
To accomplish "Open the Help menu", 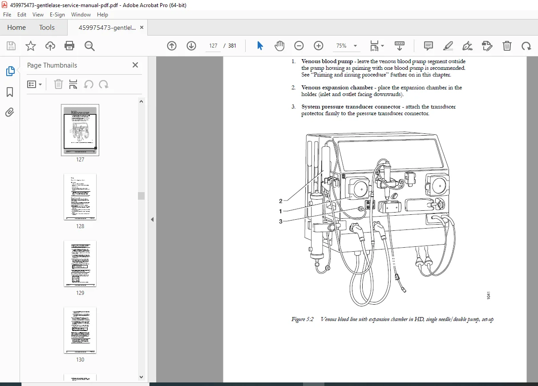I will click(103, 15).
